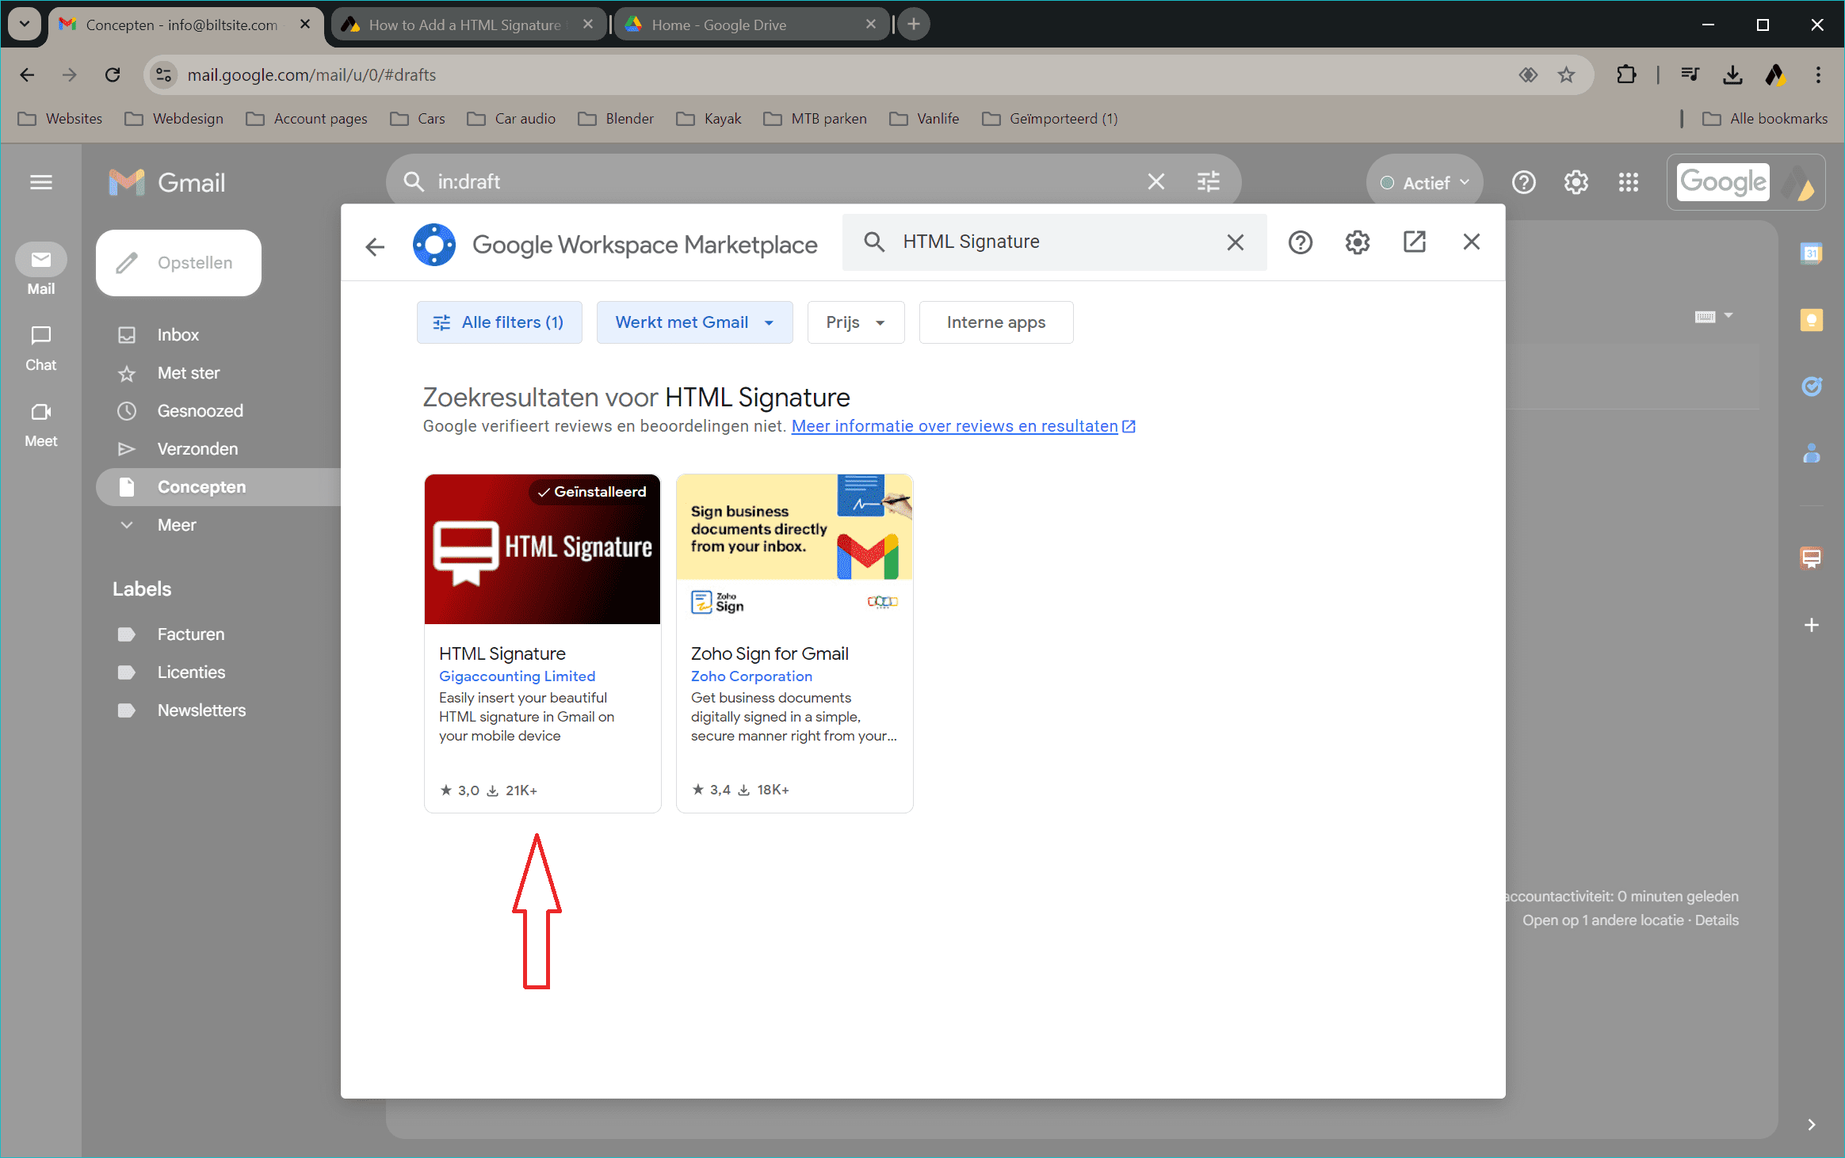Open a new browser tab
This screenshot has width=1845, height=1158.
tap(914, 25)
